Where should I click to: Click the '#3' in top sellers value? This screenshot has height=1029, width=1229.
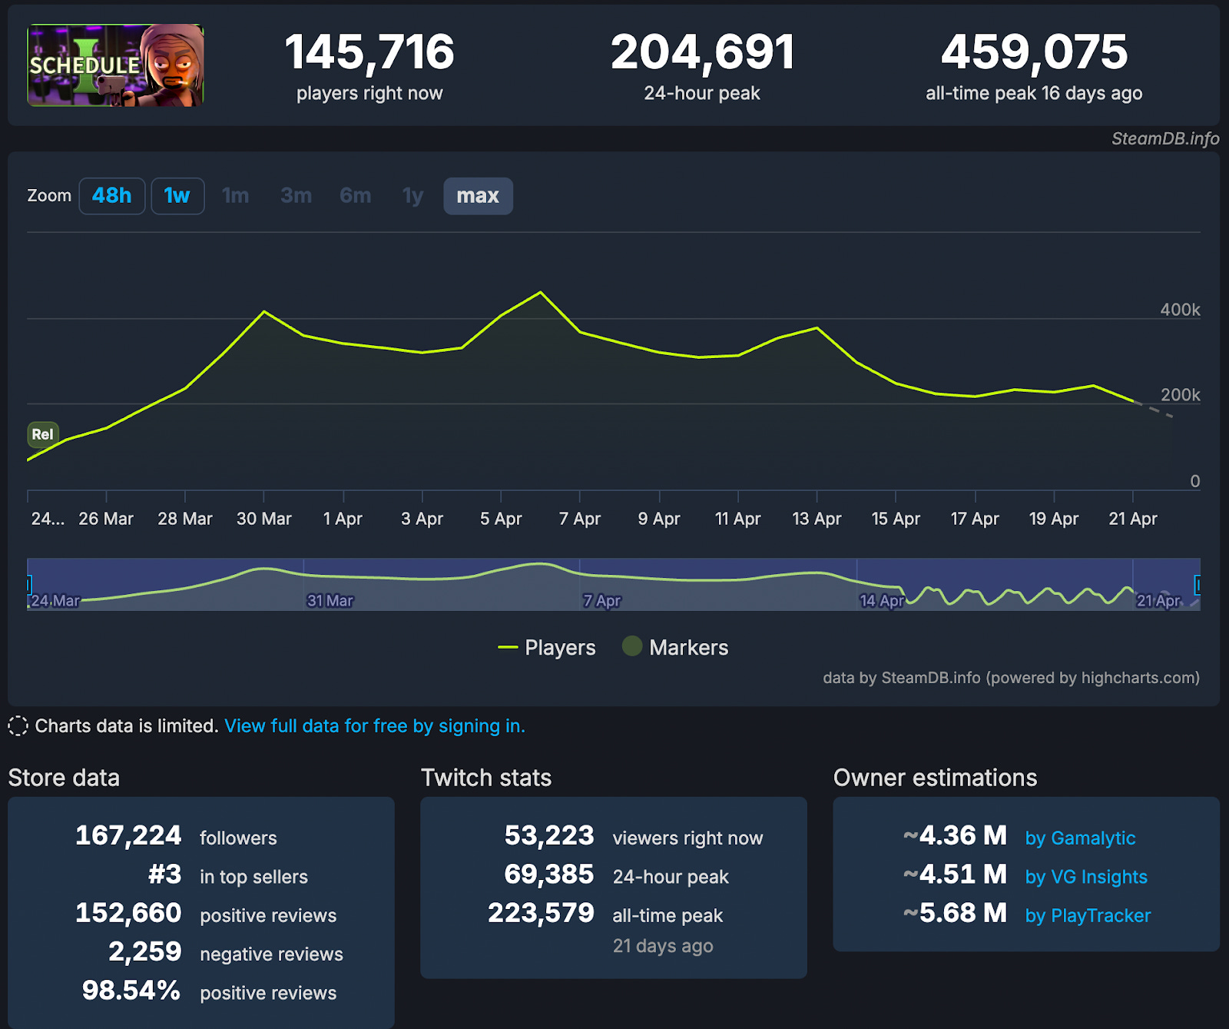tap(165, 875)
